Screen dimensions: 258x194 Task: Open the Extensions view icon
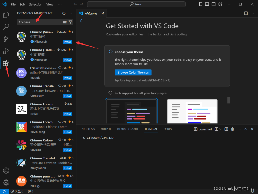(6, 63)
